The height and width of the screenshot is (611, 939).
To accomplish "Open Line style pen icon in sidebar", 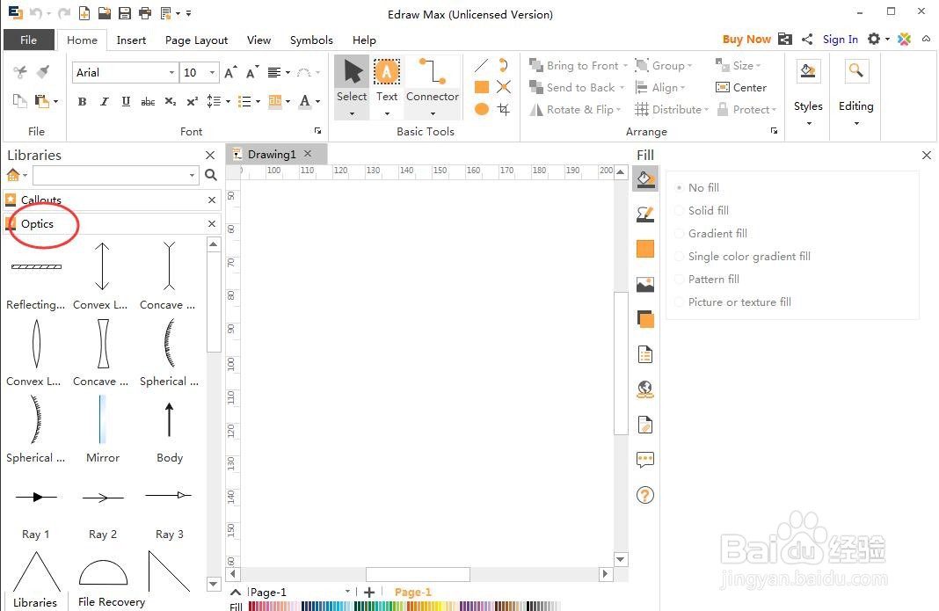I will (645, 214).
